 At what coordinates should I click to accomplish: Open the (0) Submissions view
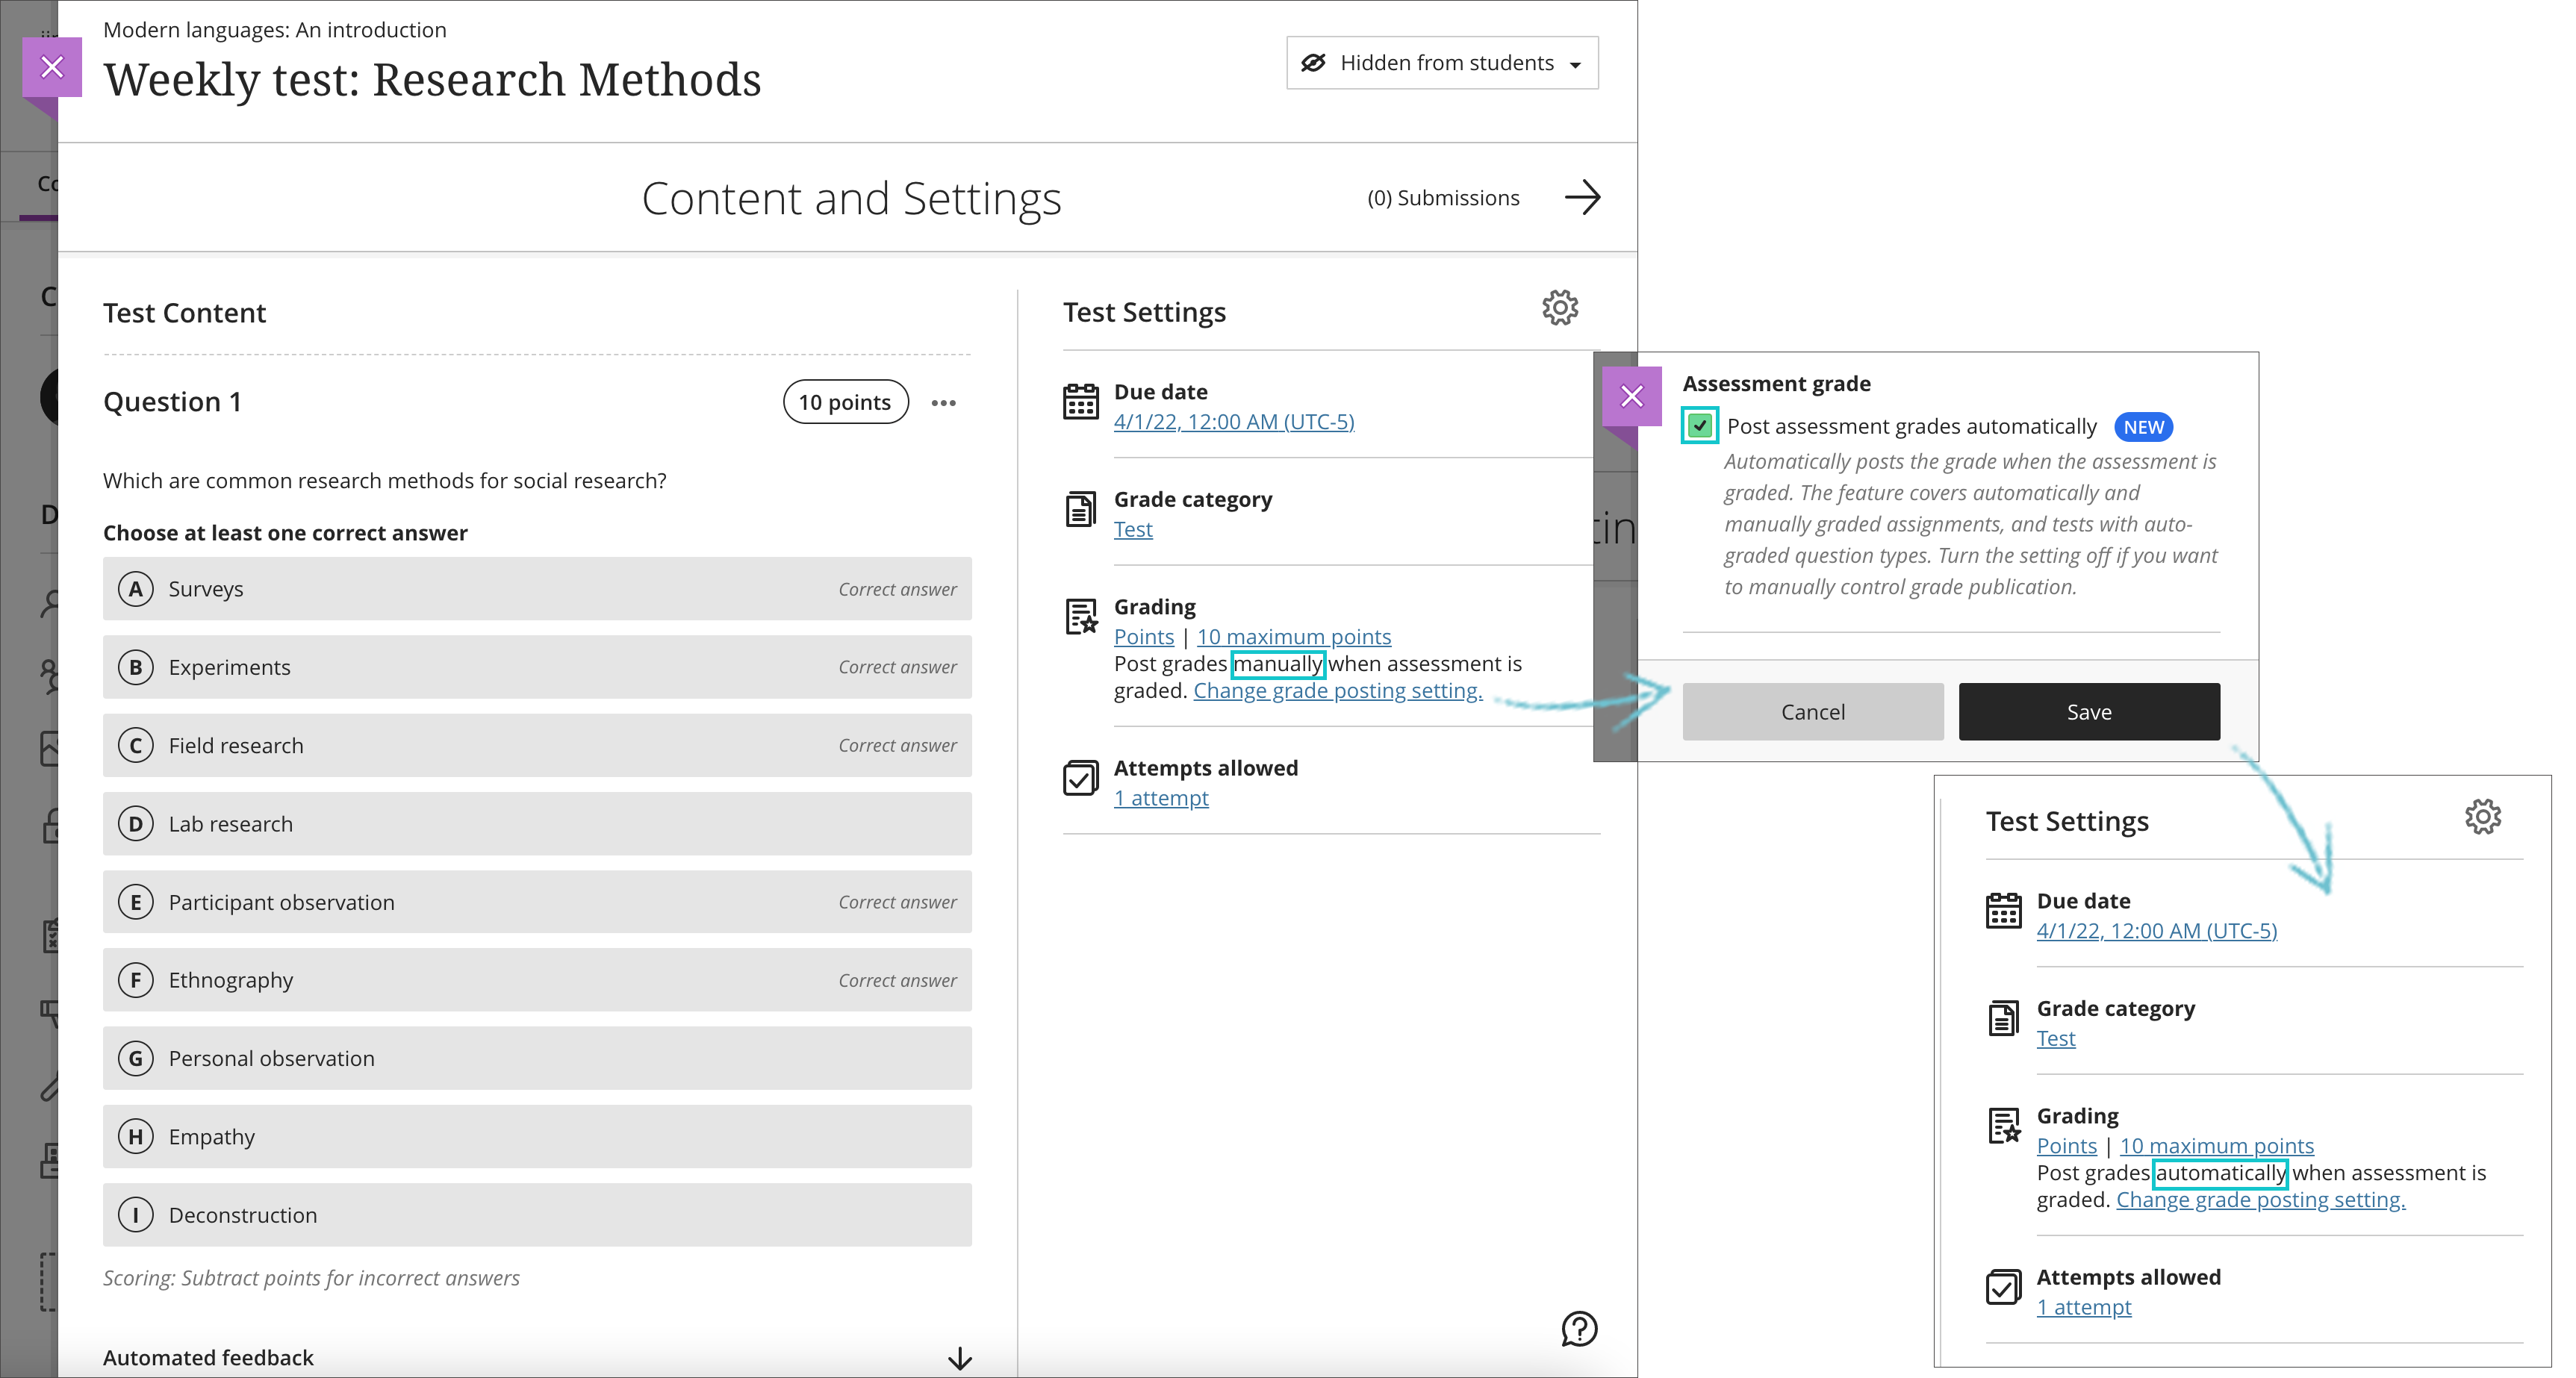pos(1442,198)
